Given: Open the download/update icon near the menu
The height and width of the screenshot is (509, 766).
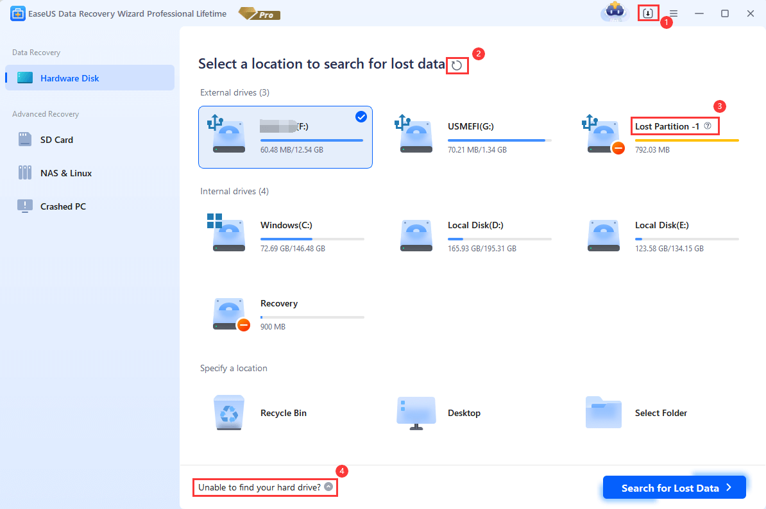Looking at the screenshot, I should [649, 13].
